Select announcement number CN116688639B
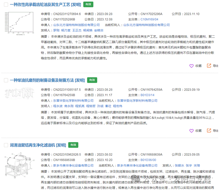 coord(64,160)
